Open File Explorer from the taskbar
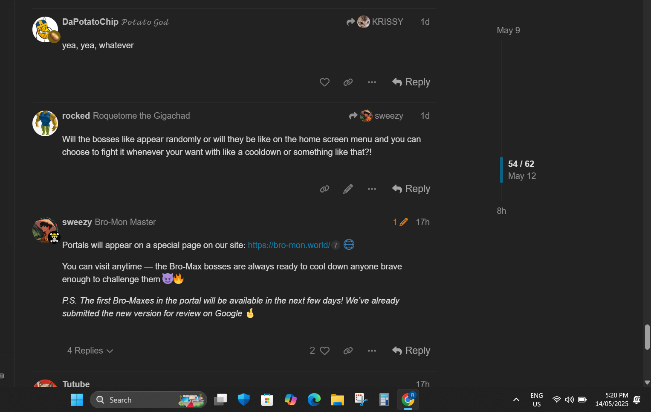The image size is (651, 412). pyautogui.click(x=338, y=400)
